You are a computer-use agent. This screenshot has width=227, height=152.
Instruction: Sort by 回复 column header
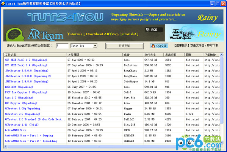pyautogui.click(x=194, y=55)
